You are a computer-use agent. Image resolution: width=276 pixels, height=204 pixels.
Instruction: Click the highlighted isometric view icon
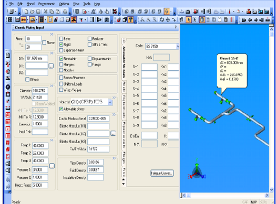pos(167,12)
